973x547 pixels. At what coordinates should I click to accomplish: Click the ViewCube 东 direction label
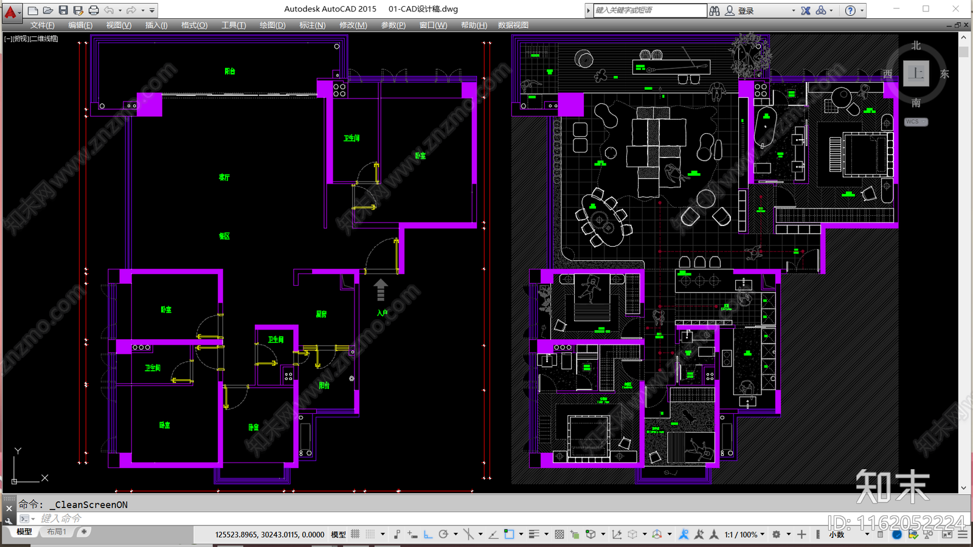coord(944,74)
